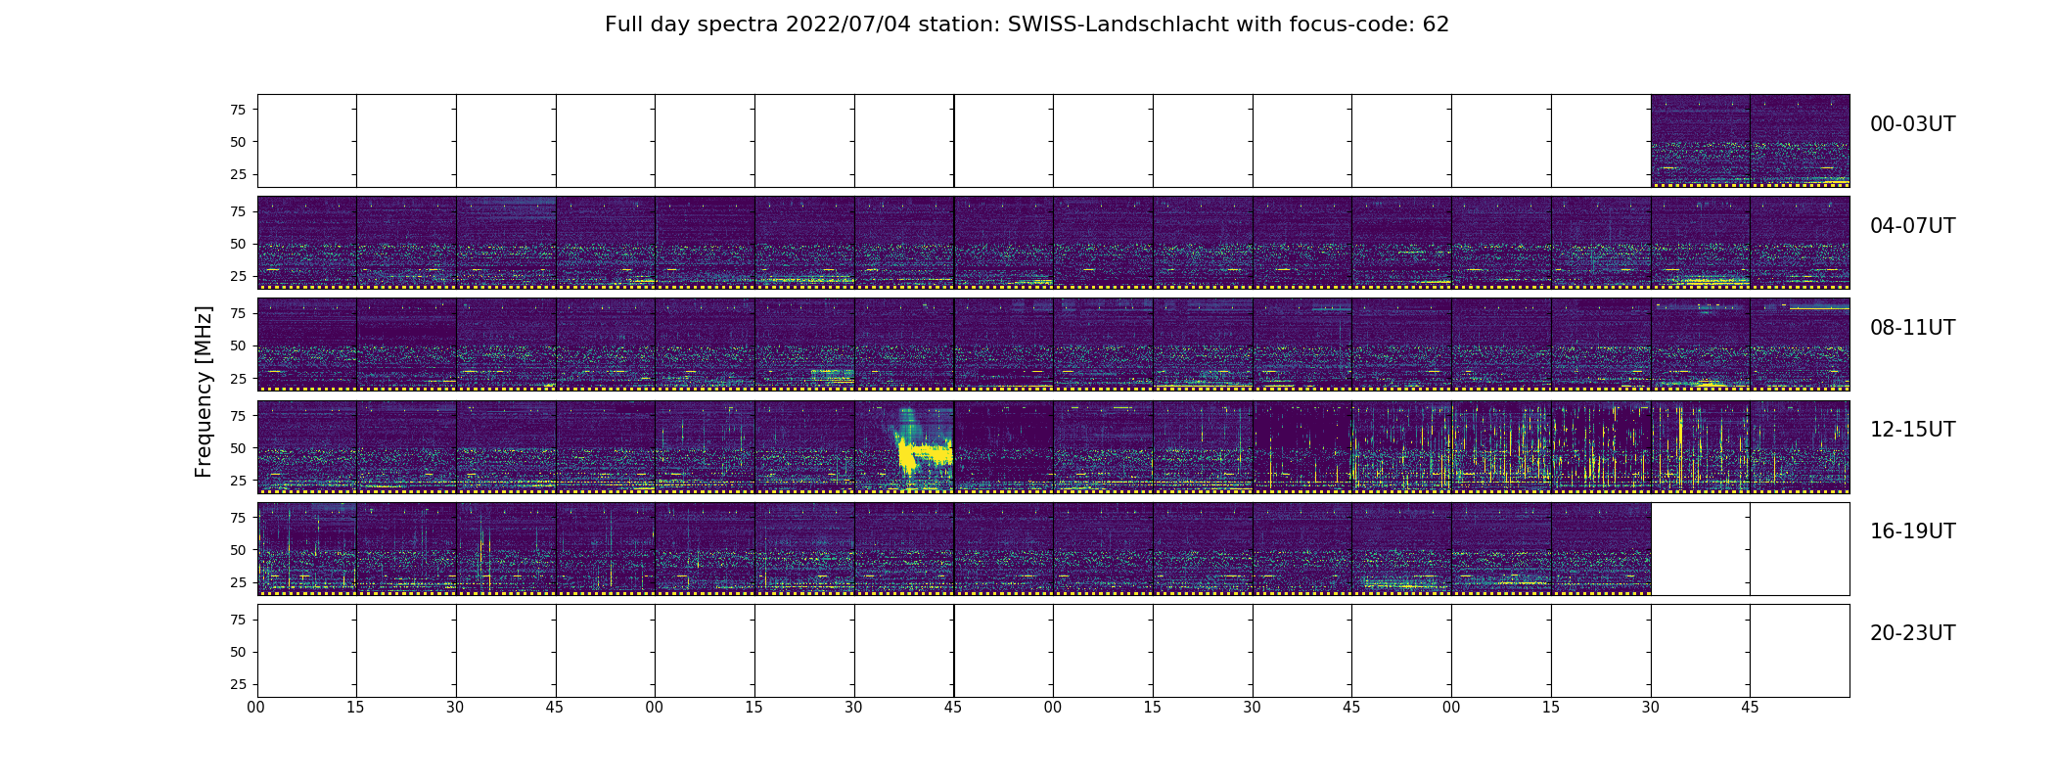
Task: Select the '00-03UT' row label
Action: [1912, 124]
